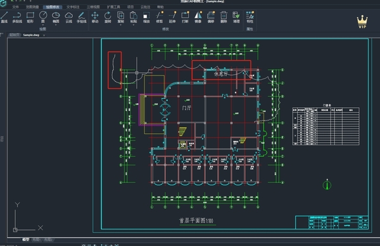Open the File (文件) menu
This screenshot has width=380, height=246.
point(15,7)
